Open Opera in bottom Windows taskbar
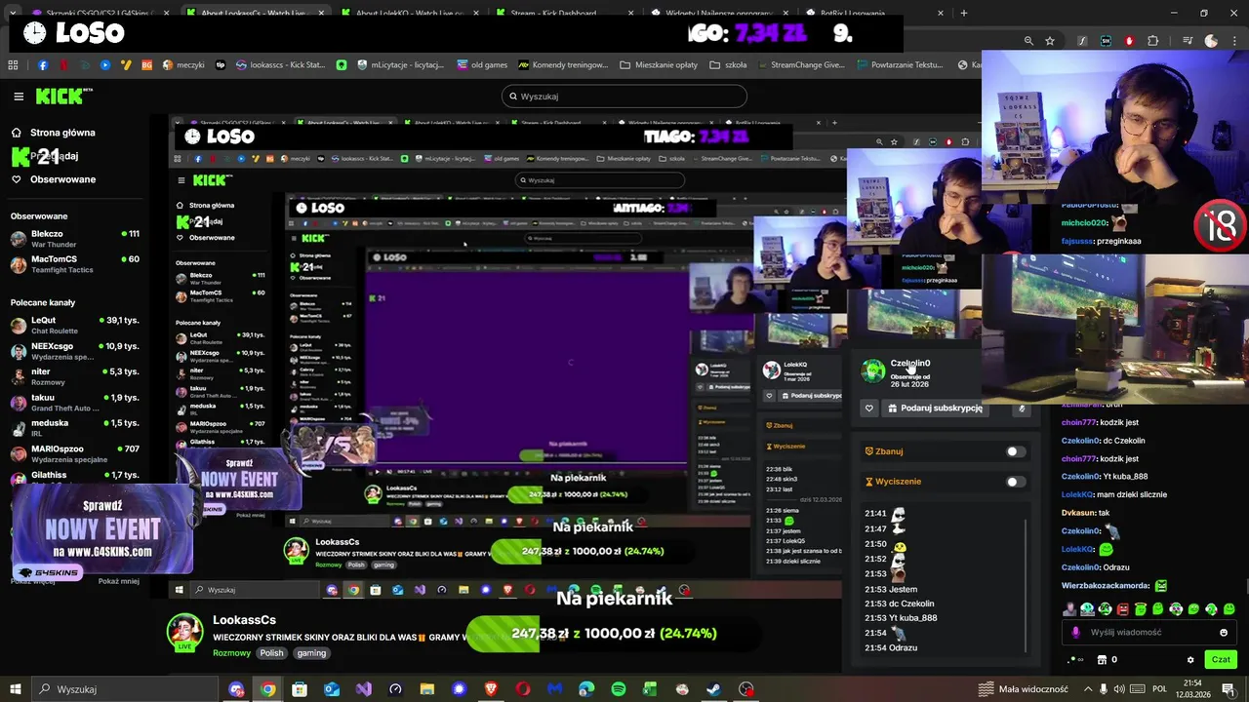 (x=523, y=689)
